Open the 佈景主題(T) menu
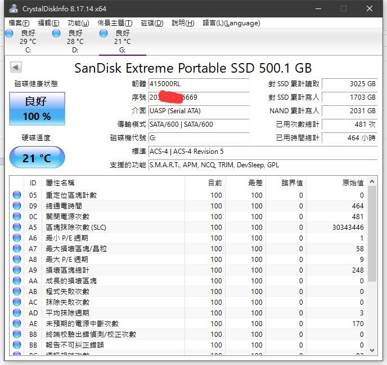The width and height of the screenshot is (387, 365). (115, 23)
